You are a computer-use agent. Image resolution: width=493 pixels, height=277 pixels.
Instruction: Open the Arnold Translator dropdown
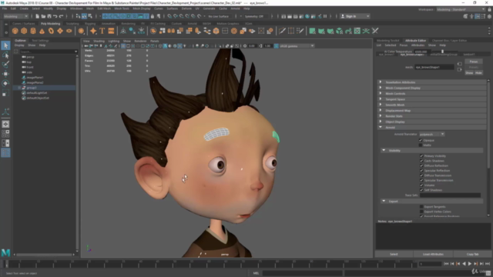(x=431, y=134)
